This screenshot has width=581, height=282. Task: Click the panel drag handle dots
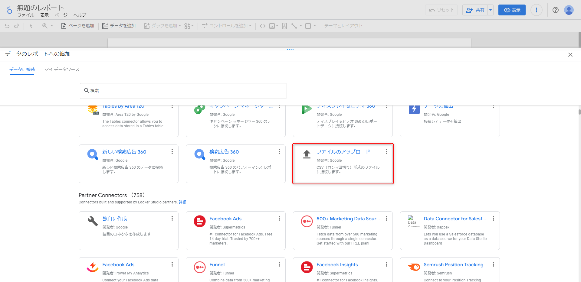[x=290, y=49]
